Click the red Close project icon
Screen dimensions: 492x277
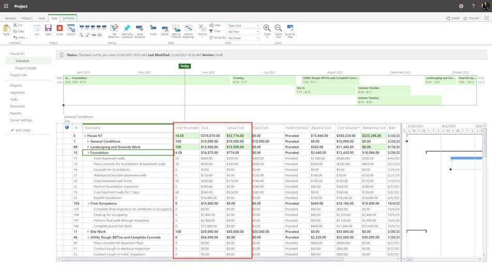[x=60, y=29]
